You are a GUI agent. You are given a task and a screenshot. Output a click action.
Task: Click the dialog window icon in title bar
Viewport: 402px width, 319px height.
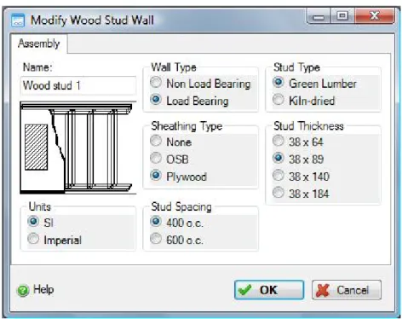coord(18,20)
